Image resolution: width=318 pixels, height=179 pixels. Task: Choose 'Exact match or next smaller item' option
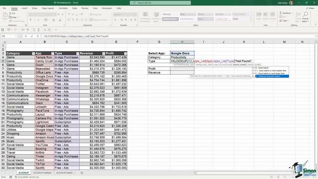coord(270,71)
